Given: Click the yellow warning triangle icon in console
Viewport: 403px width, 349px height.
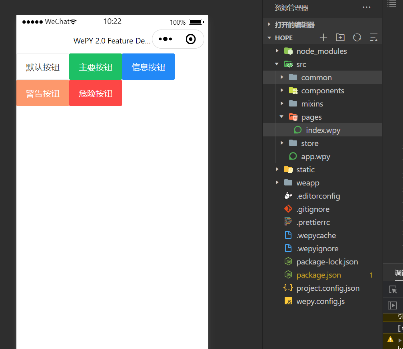Looking at the screenshot, I should [390, 339].
